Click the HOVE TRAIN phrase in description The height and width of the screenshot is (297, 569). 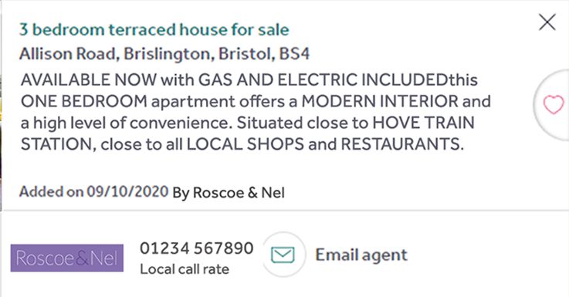424,123
